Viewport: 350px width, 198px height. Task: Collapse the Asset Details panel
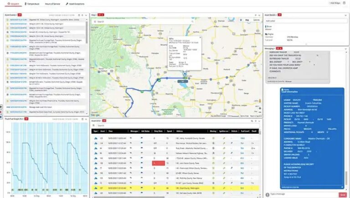click(x=345, y=15)
